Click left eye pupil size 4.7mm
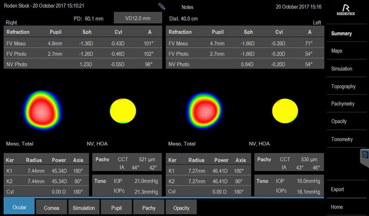This screenshot has height=216, width=369. pyautogui.click(x=217, y=43)
